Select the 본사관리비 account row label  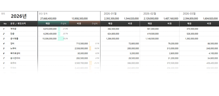pyautogui.click(x=15, y=58)
